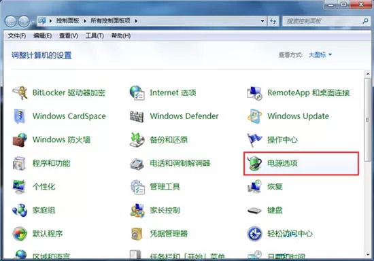The width and height of the screenshot is (374, 261).
Task: Open the 查看(V) menu
Action: (x=69, y=36)
